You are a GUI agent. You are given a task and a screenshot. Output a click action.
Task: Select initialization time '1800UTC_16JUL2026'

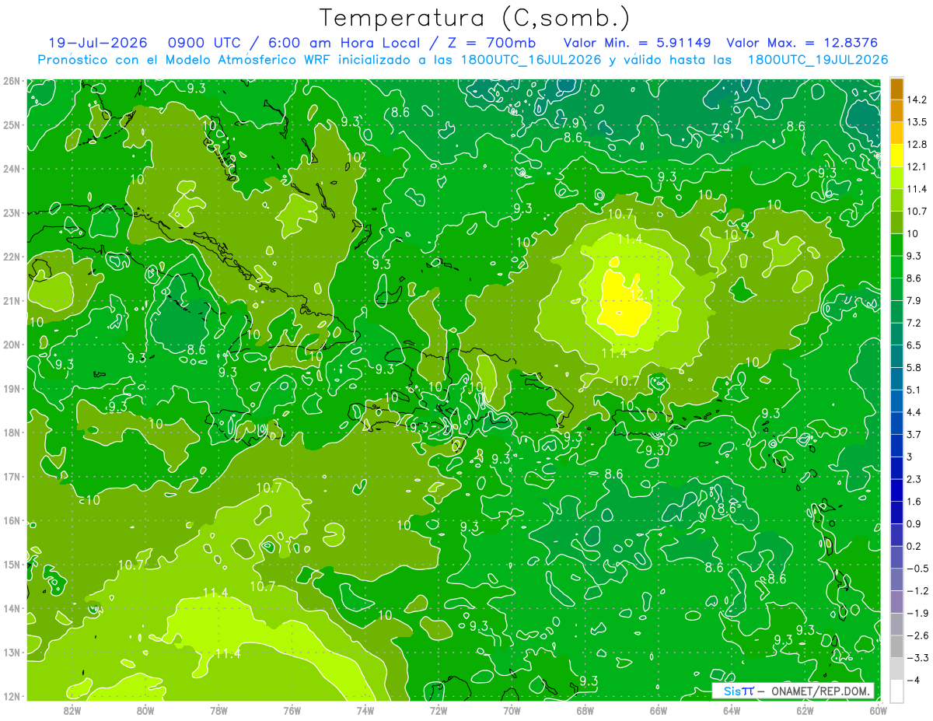coord(529,60)
